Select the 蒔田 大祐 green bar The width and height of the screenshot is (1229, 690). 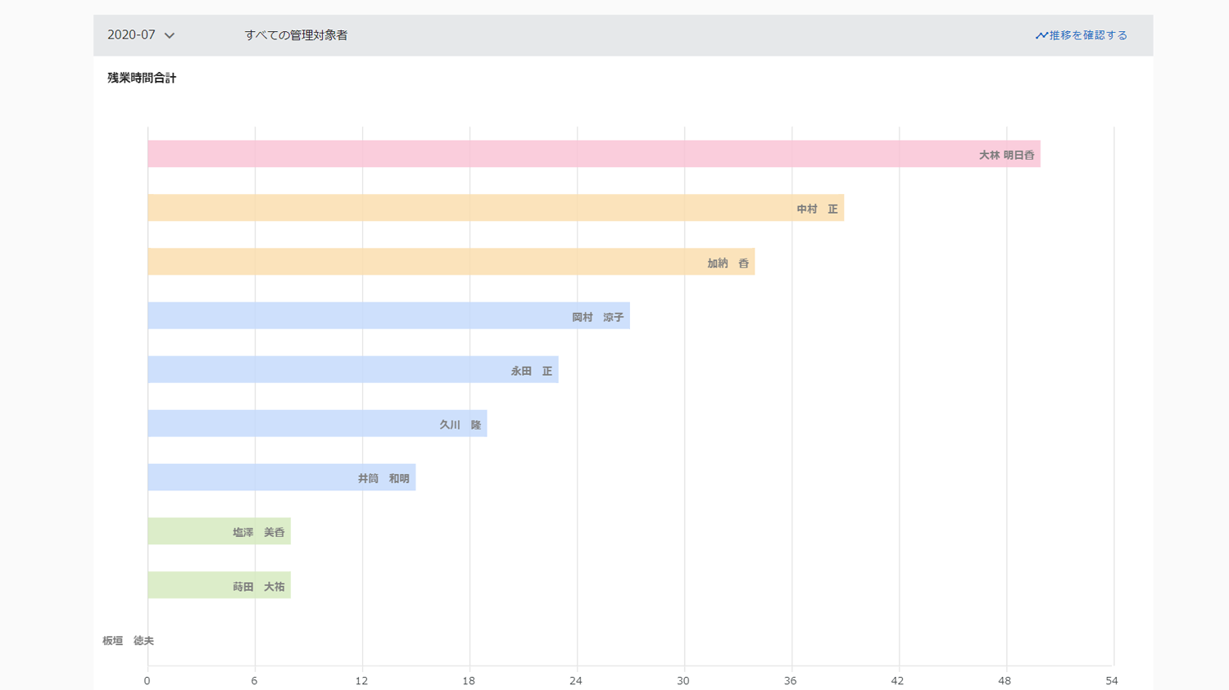[219, 585]
